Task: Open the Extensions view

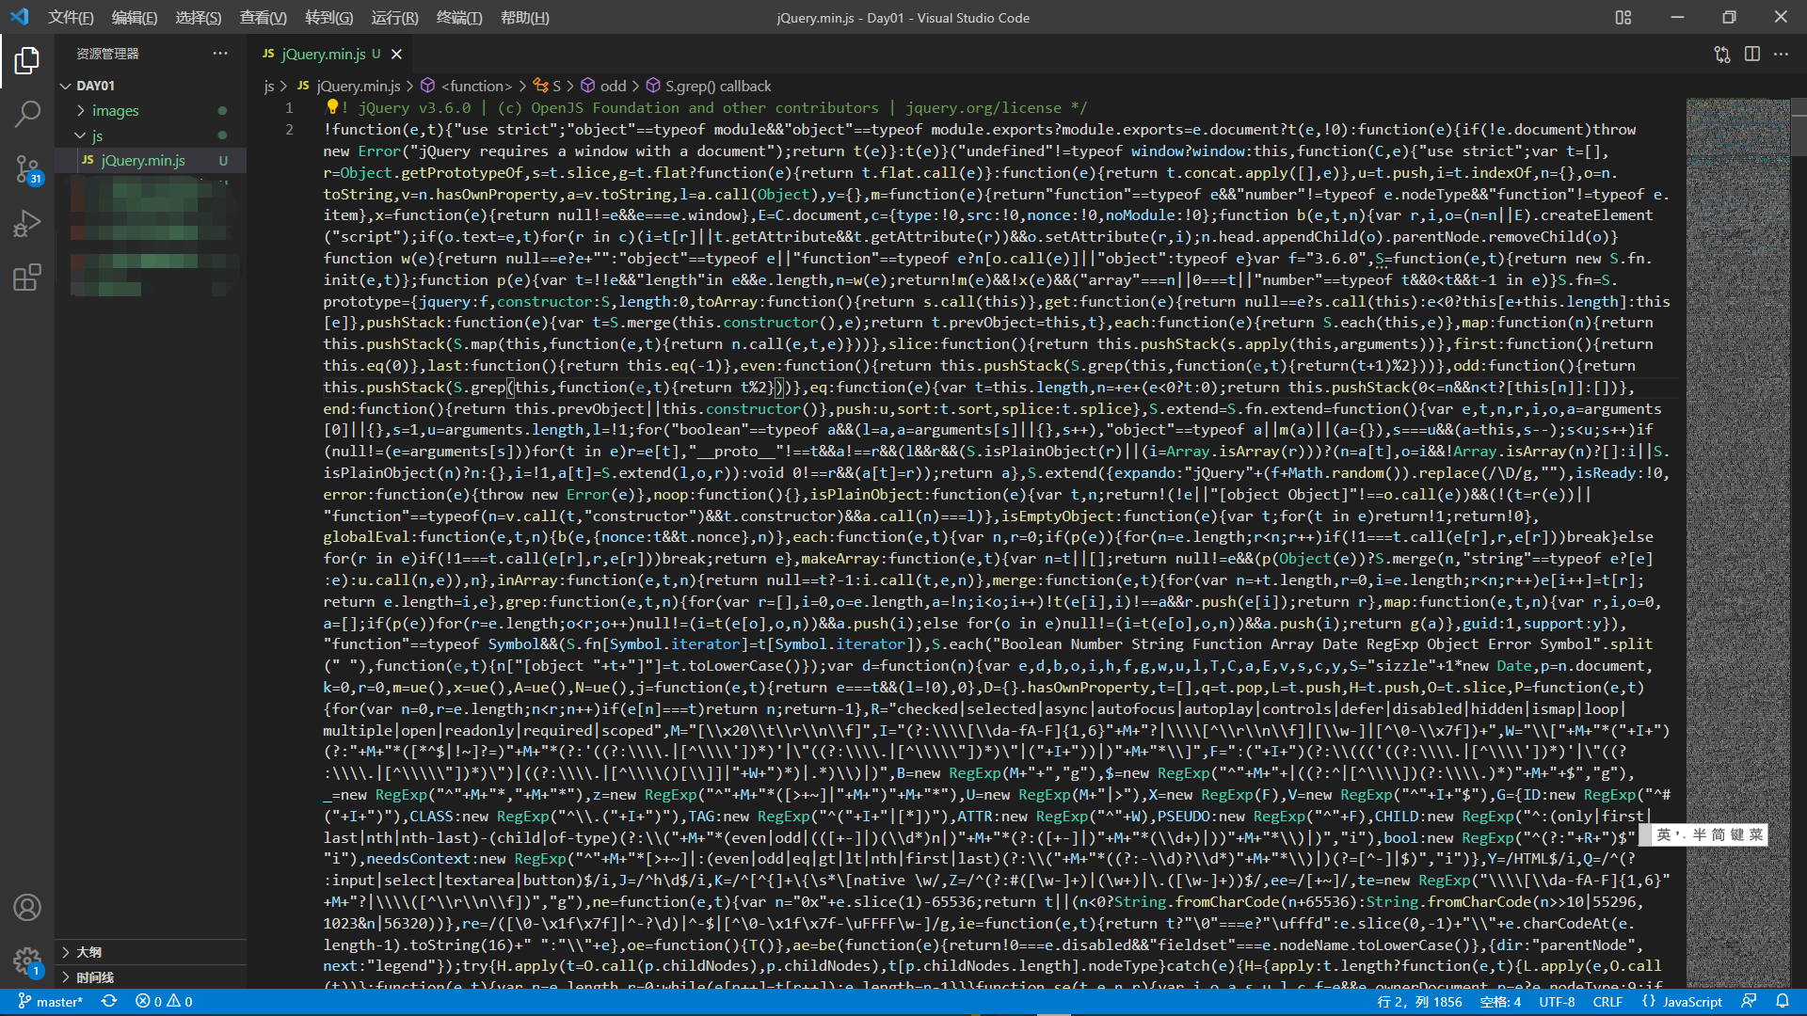Action: (x=27, y=277)
